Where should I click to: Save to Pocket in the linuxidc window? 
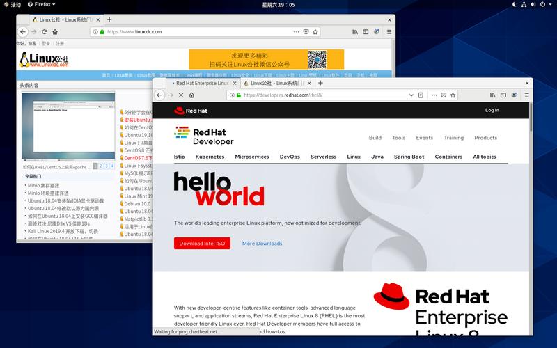(306, 31)
